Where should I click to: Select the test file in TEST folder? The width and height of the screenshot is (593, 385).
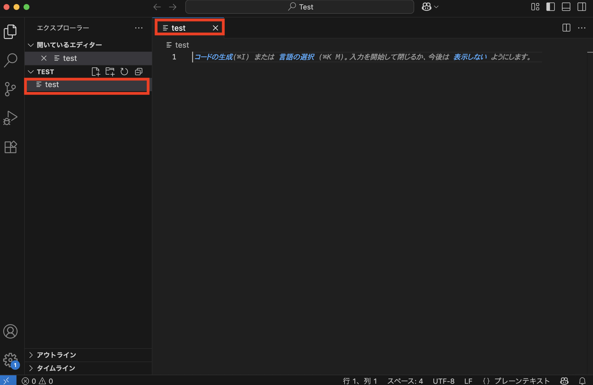coord(52,85)
